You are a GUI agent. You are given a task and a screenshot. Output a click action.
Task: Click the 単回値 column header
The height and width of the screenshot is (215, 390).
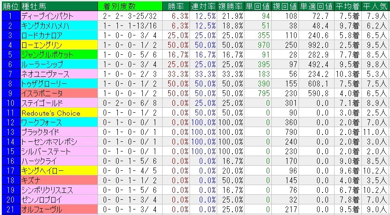coord(257,6)
